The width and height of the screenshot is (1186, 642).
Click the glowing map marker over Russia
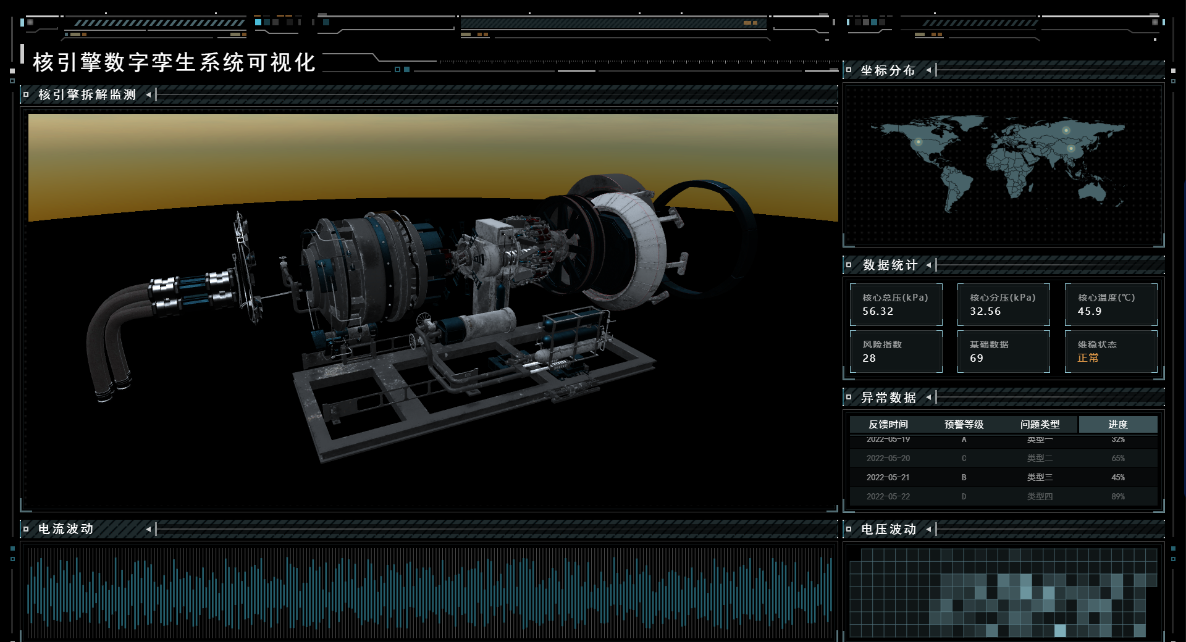tap(1066, 130)
